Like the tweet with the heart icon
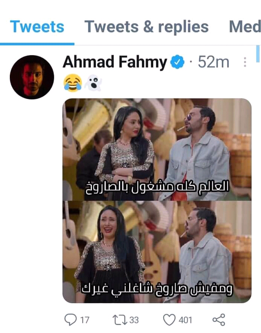The height and width of the screenshot is (333, 261). point(169,319)
